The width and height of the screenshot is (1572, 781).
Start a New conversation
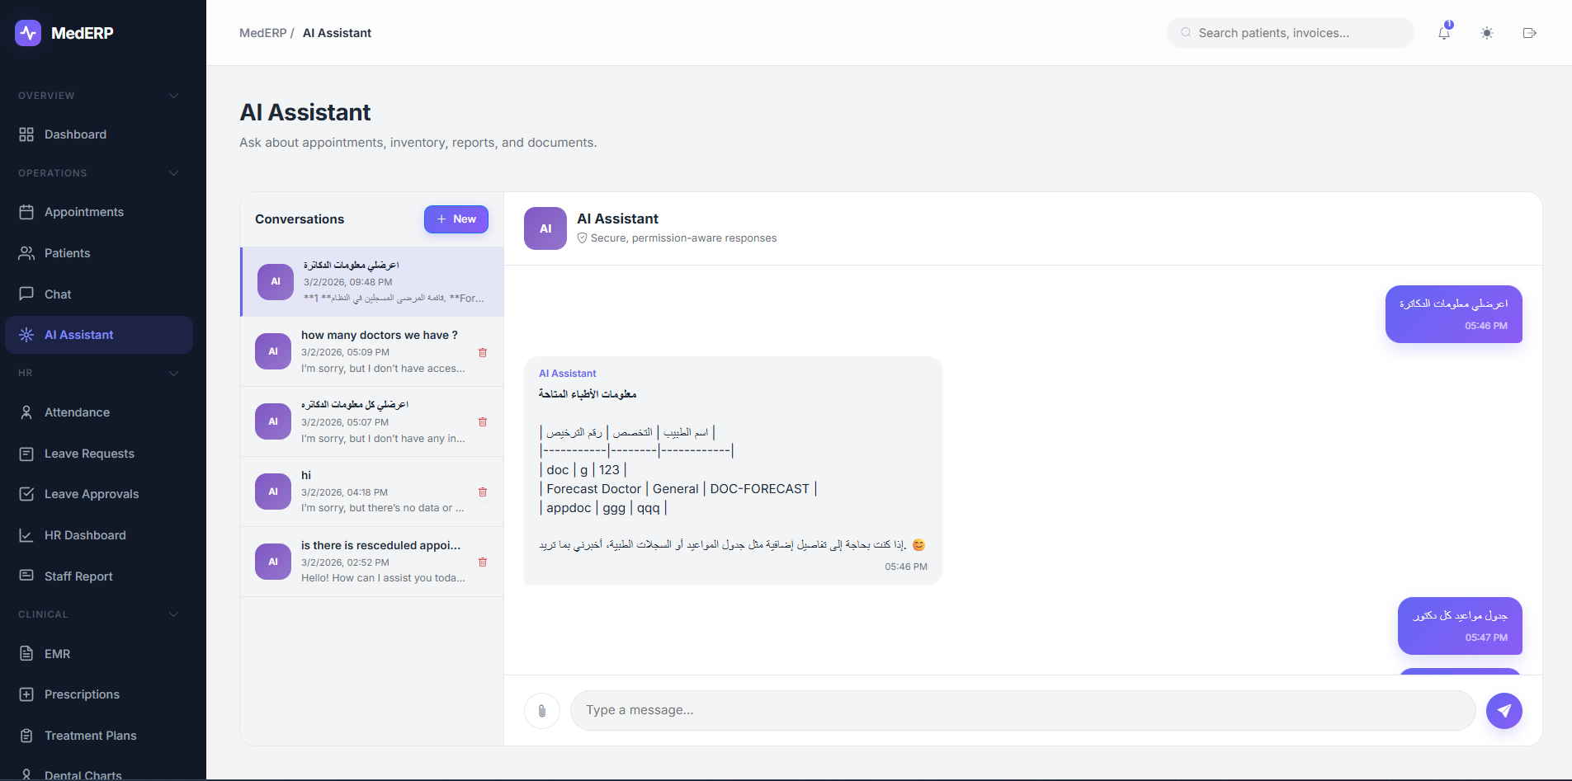click(456, 219)
